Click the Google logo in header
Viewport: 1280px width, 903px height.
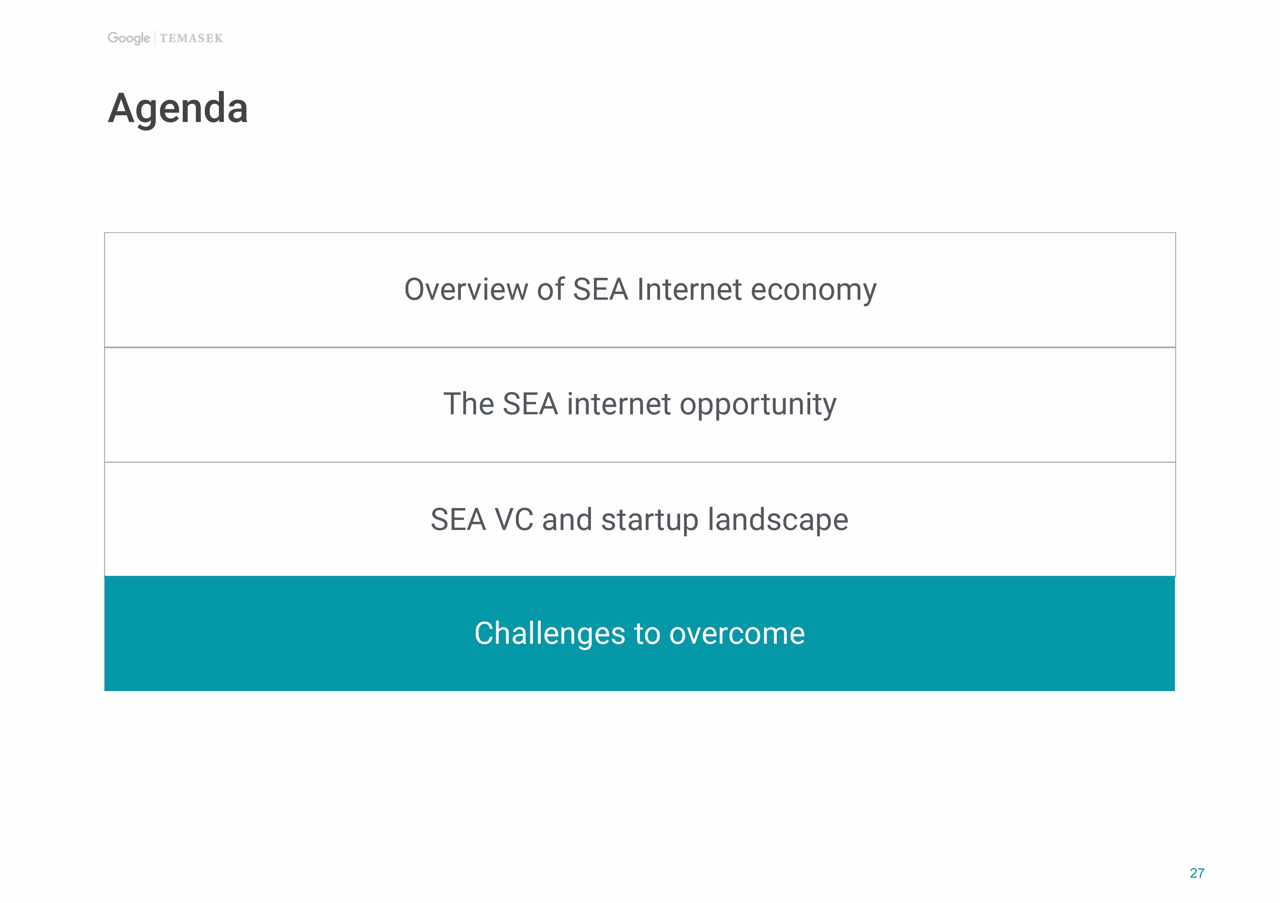pos(129,38)
